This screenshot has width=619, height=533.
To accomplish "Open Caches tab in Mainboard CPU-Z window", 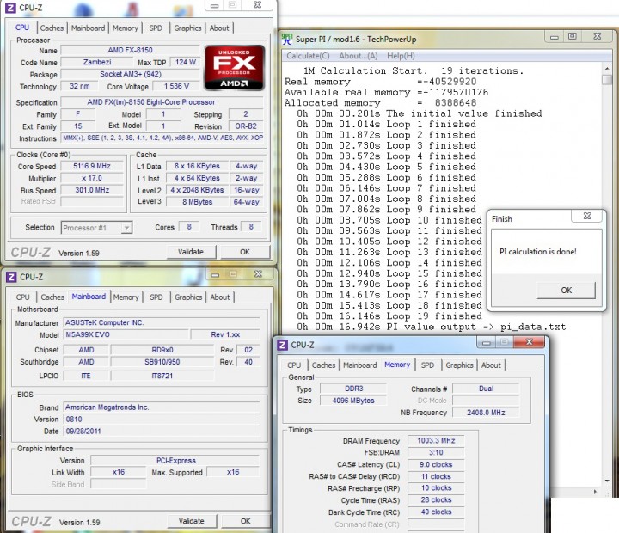I will [52, 297].
